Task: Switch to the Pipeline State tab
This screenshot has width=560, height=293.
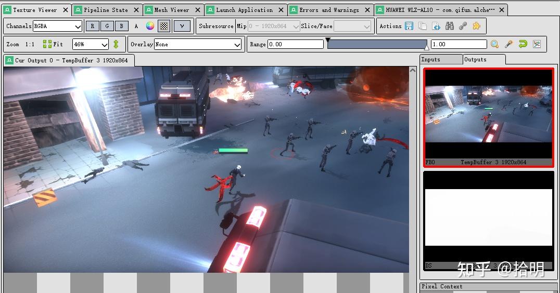Action: [x=106, y=10]
